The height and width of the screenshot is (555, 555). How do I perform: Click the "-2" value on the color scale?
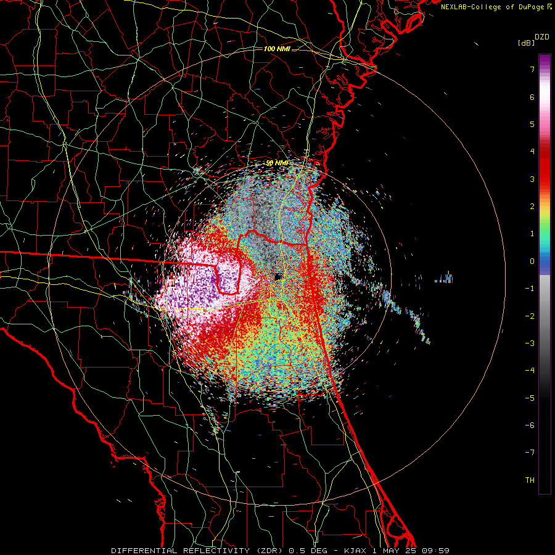[x=530, y=316]
